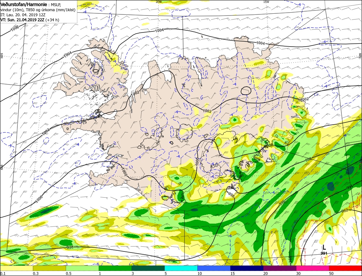Click legend value '0.3'
Image resolution: width=362 pixels, height=276 pixels.
(x=36, y=273)
